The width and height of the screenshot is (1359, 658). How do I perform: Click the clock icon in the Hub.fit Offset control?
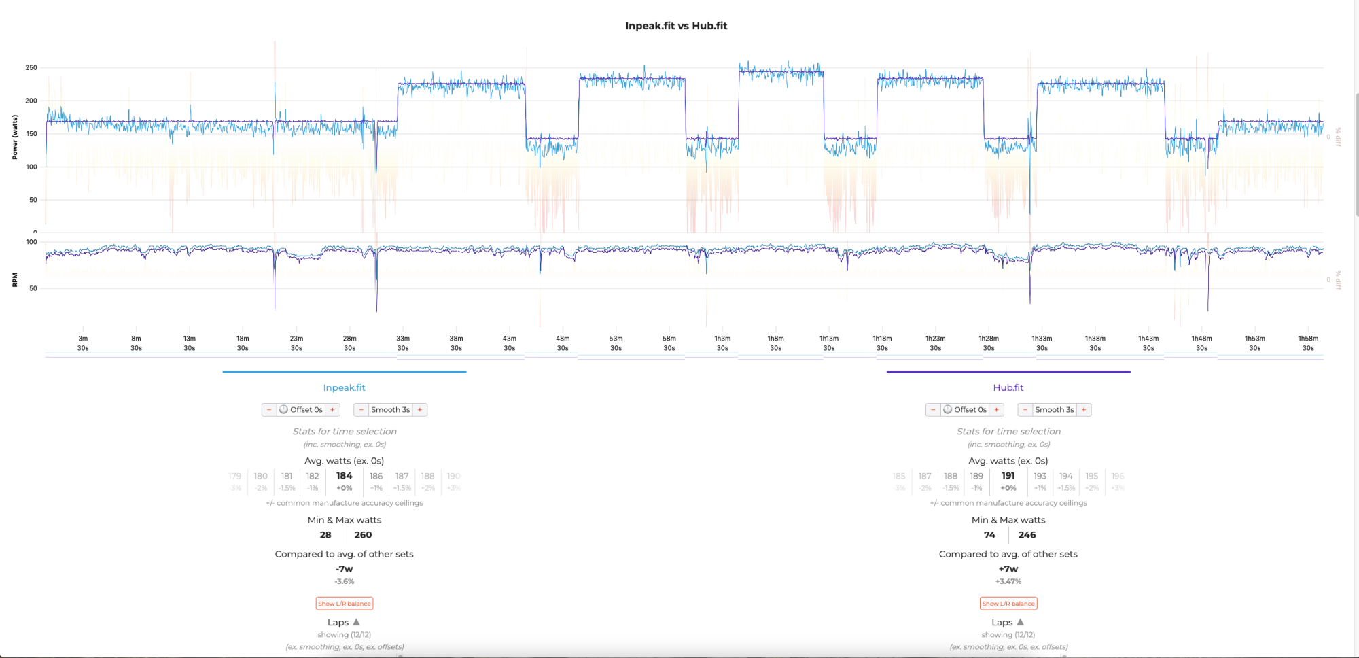[947, 410]
